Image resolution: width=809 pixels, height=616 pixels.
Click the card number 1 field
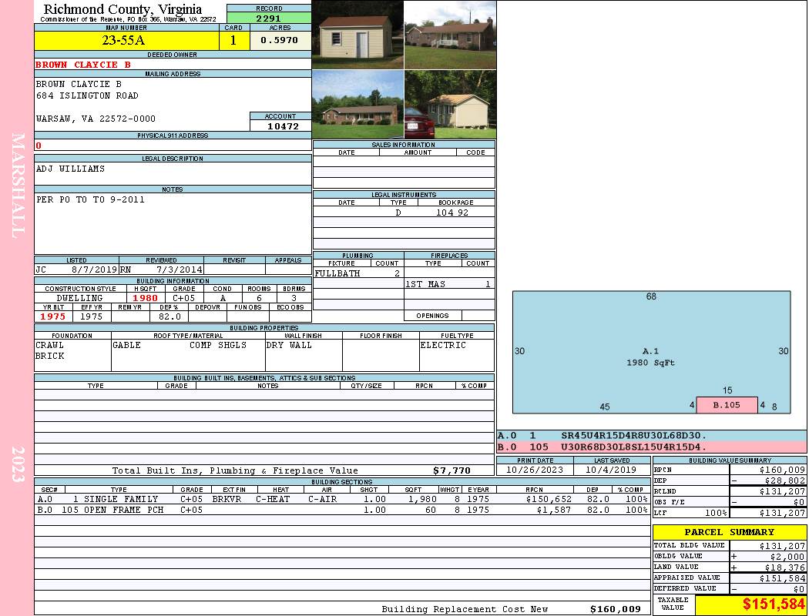pos(233,40)
